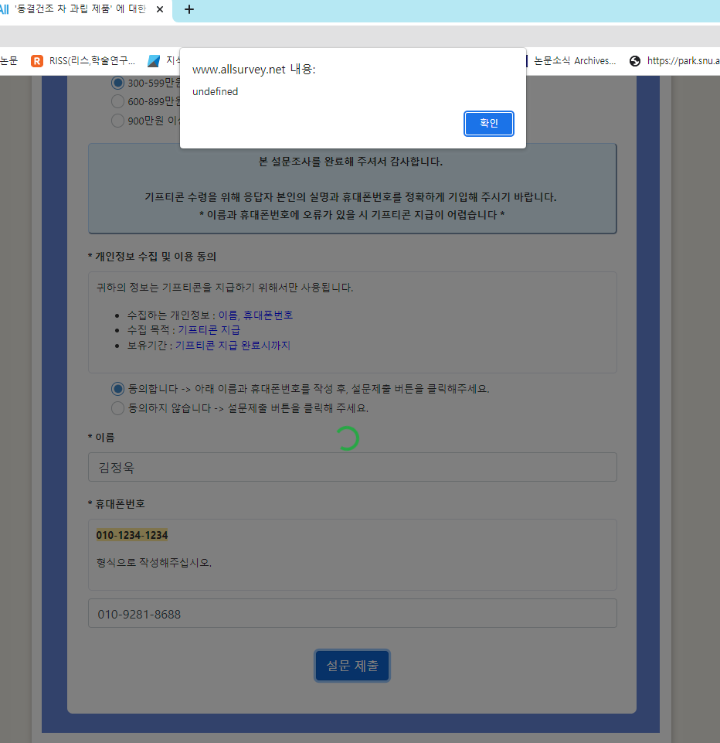Viewport: 720px width, 743px height.
Task: Select the 300-599만원 income radio button
Action: 117,83
